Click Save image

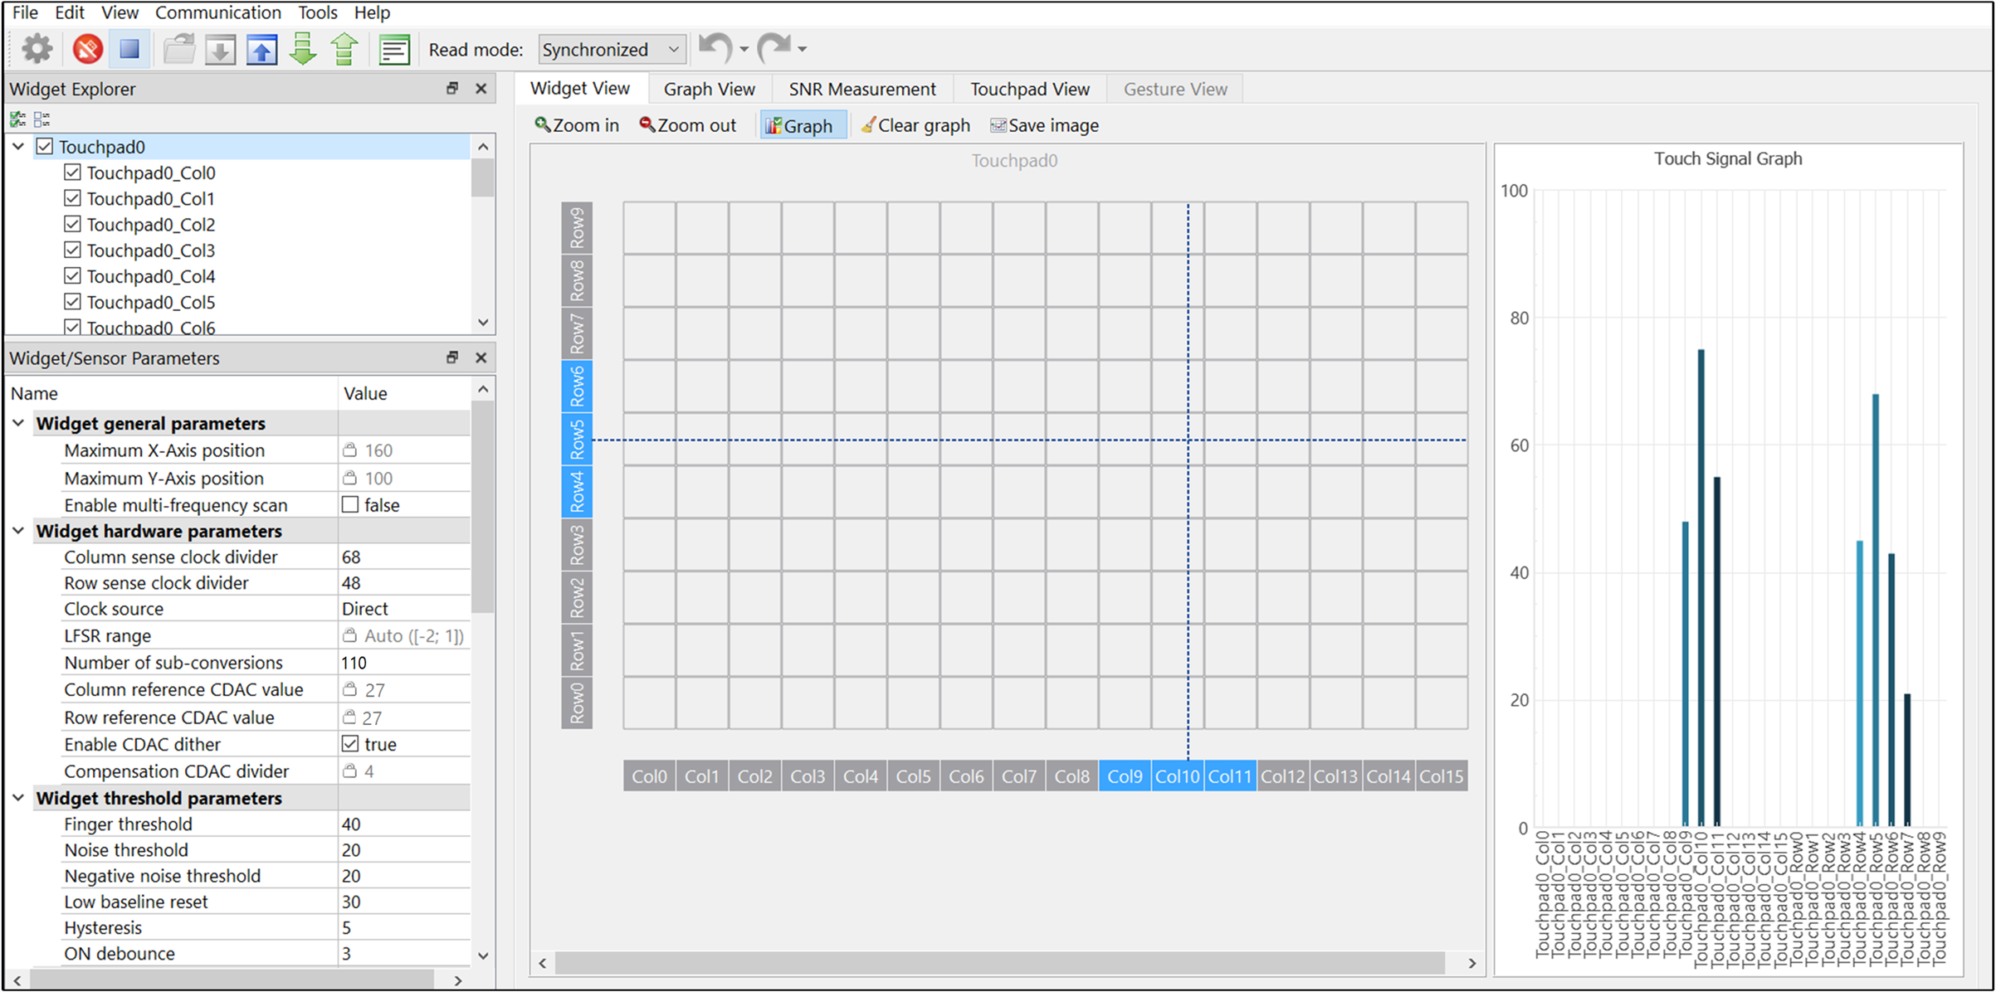(x=1045, y=125)
